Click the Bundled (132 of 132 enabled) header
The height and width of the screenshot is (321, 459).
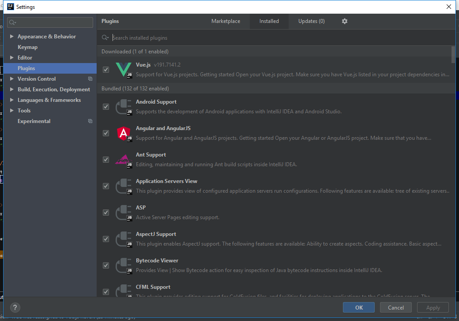coord(135,88)
